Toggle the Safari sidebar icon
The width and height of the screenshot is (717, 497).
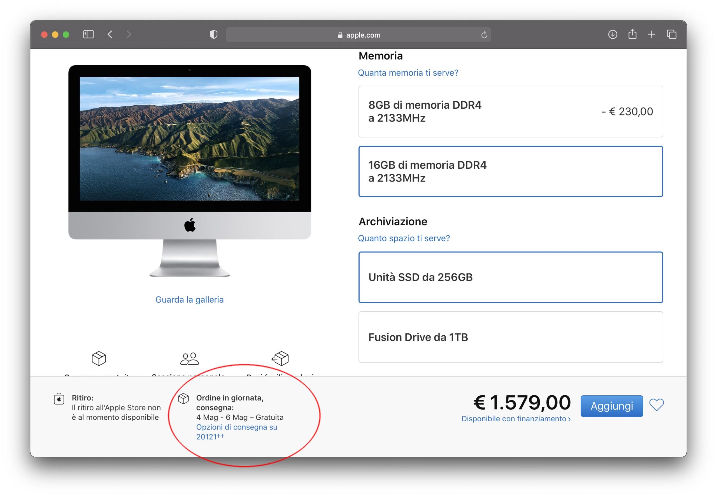[89, 34]
